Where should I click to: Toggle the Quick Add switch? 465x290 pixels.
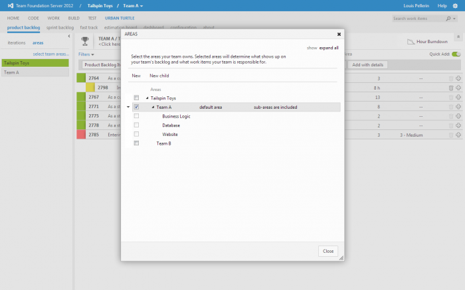456,54
